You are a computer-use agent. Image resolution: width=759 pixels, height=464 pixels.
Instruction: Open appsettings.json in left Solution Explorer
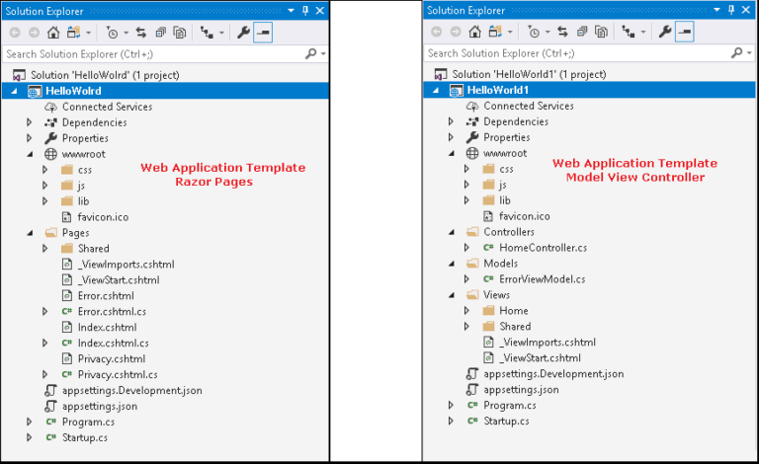100,406
